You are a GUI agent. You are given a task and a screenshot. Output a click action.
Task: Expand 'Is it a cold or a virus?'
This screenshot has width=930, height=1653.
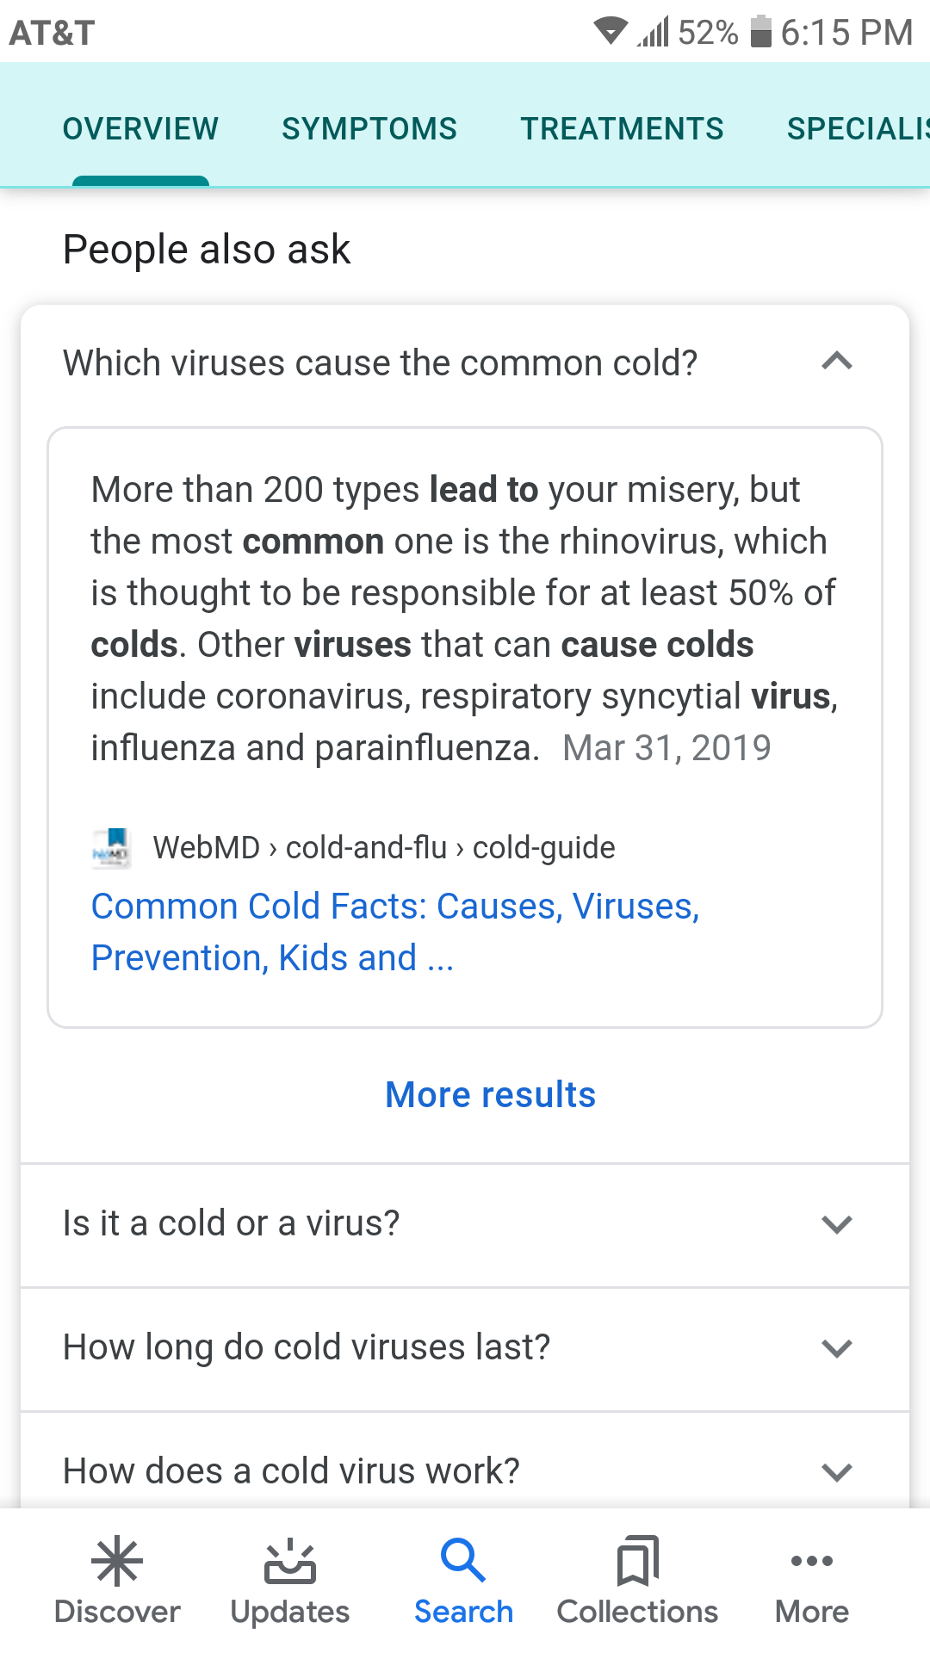[x=836, y=1224]
